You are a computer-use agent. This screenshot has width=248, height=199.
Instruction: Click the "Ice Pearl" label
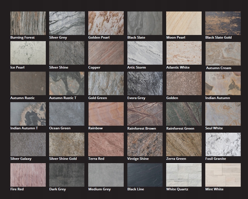click(17, 67)
